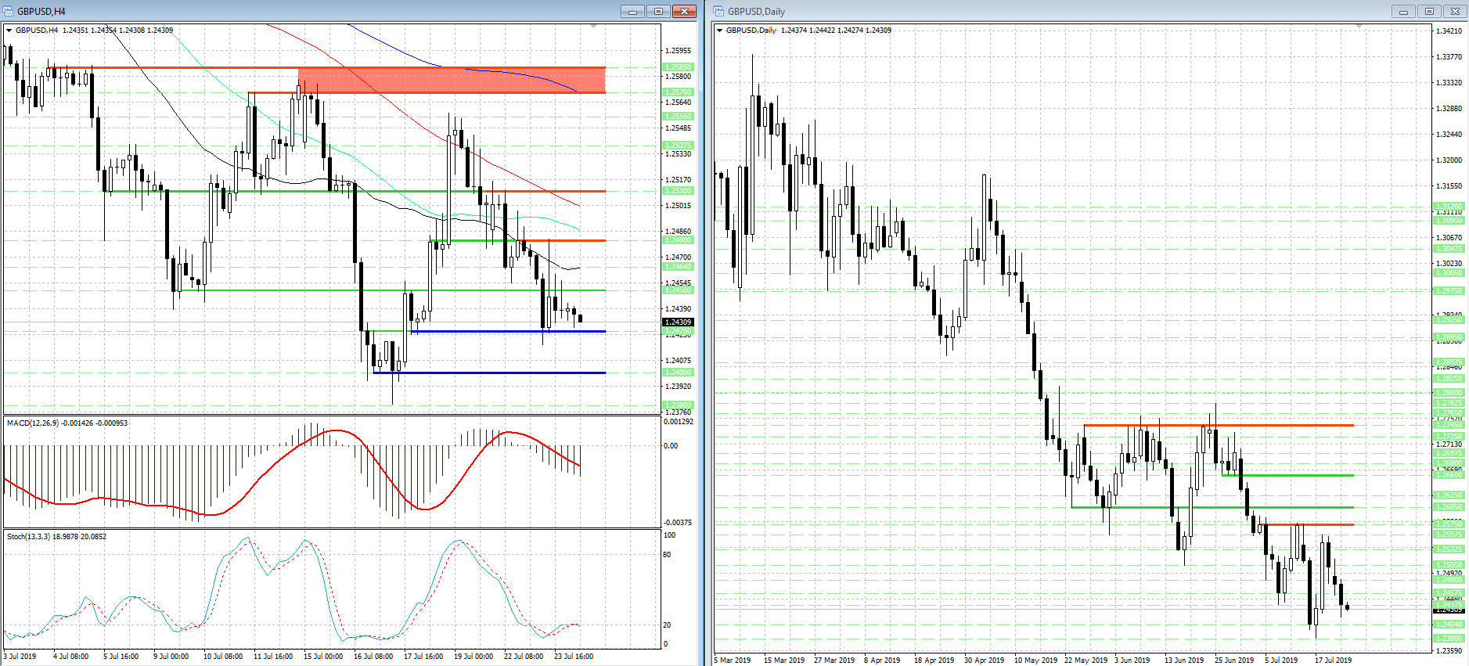Image resolution: width=1469 pixels, height=666 pixels.
Task: Click the 1.34210 price on Daily axis
Action: (x=1449, y=31)
